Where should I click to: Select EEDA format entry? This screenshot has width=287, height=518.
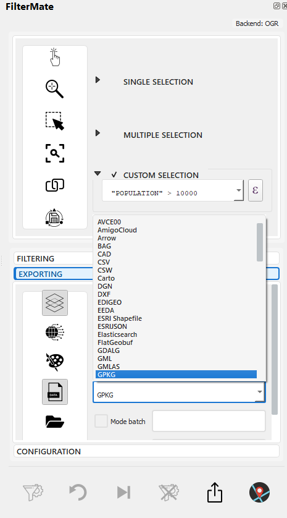pos(176,310)
